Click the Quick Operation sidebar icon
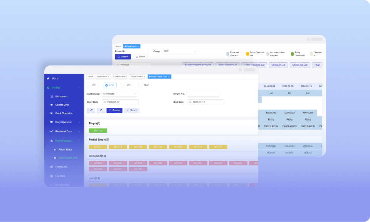370x222 pixels. point(52,114)
